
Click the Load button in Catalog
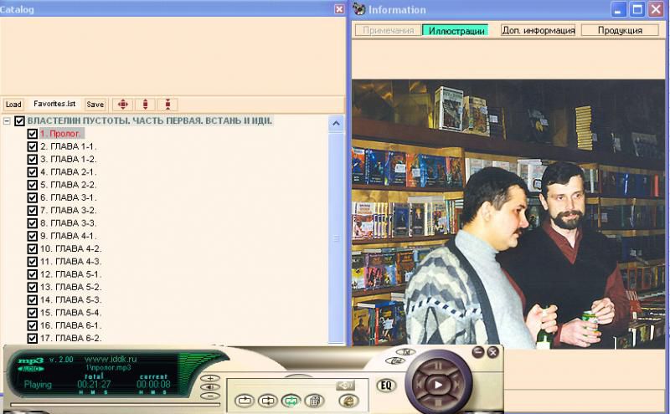coord(13,105)
